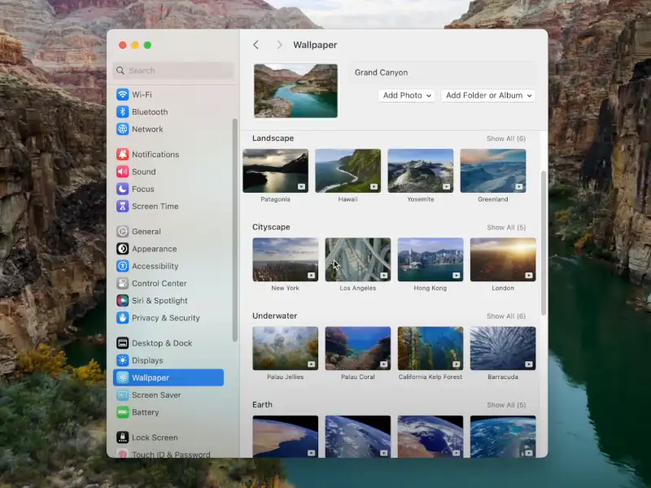Screen dimensions: 651x488
Task: Select Privacy & Security hand icon
Action: tap(122, 318)
